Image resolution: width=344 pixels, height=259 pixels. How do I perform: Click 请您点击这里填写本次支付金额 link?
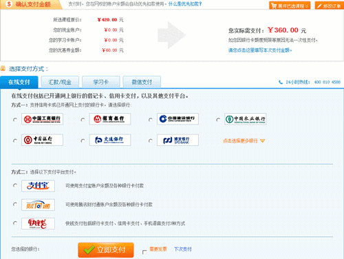click(260, 50)
